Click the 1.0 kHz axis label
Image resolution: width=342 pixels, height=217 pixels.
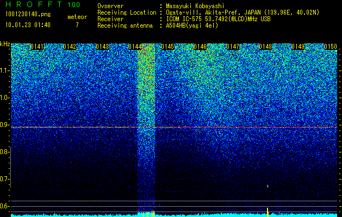[x=4, y=98]
